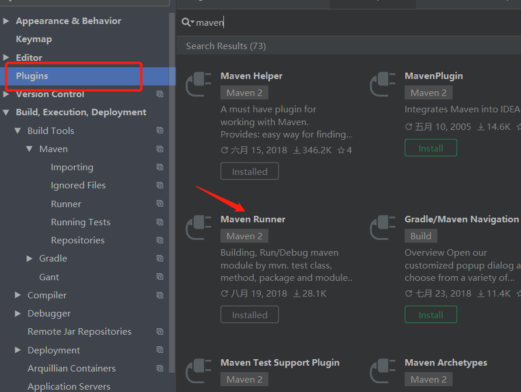Click project-level icon beside Remote Jar Repositories
Viewport: 521px width, 392px height.
(x=160, y=332)
